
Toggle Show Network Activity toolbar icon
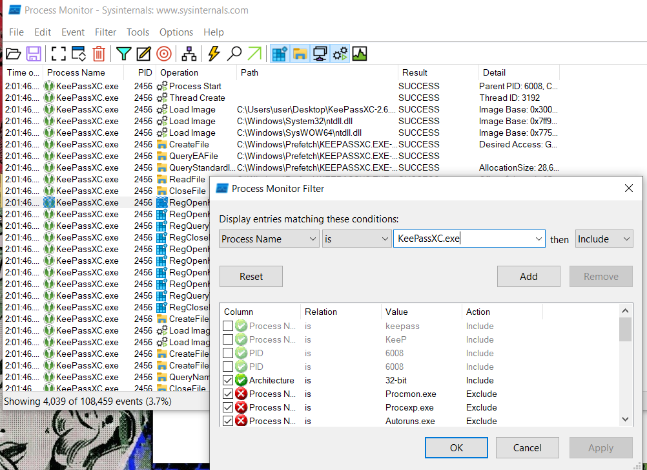click(x=319, y=54)
